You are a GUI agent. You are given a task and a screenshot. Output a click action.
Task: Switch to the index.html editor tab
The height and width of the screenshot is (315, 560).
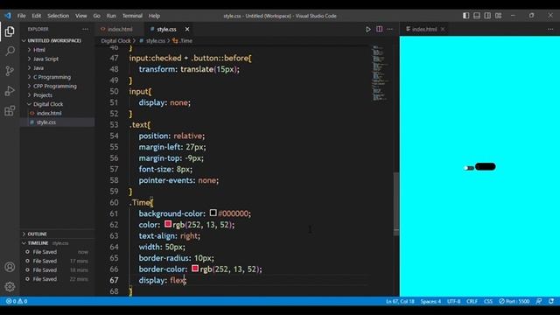point(120,29)
